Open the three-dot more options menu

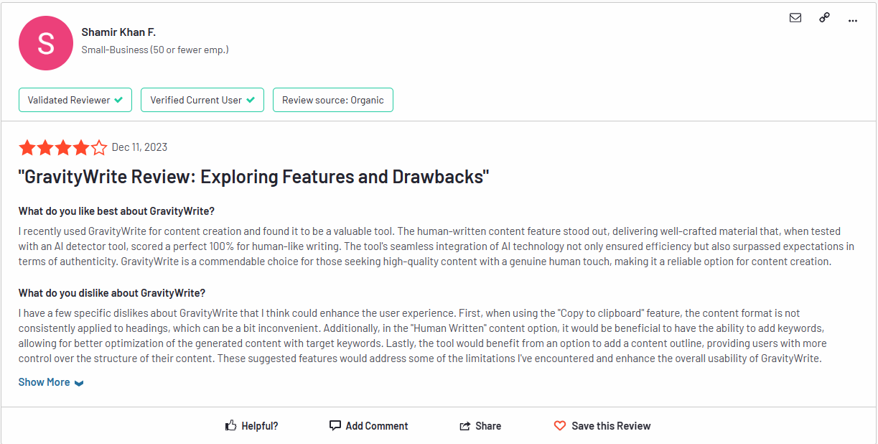853,20
